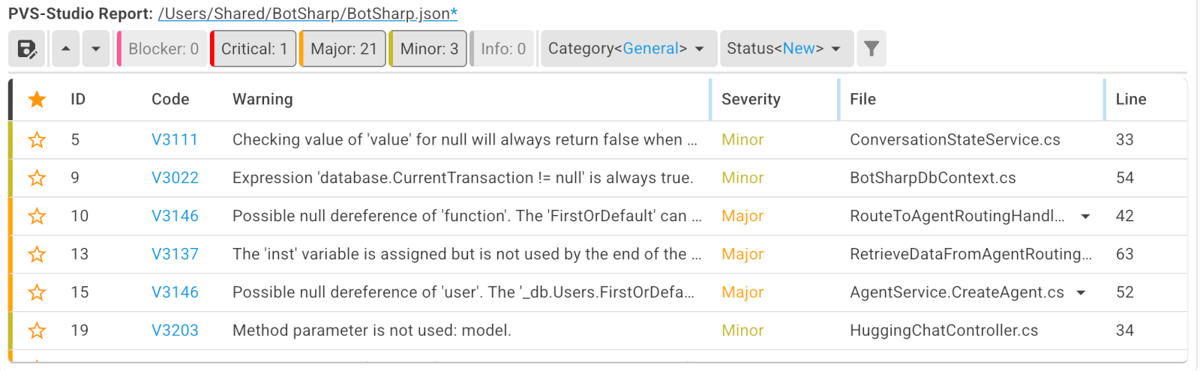Sort by the Code column header

[x=170, y=99]
